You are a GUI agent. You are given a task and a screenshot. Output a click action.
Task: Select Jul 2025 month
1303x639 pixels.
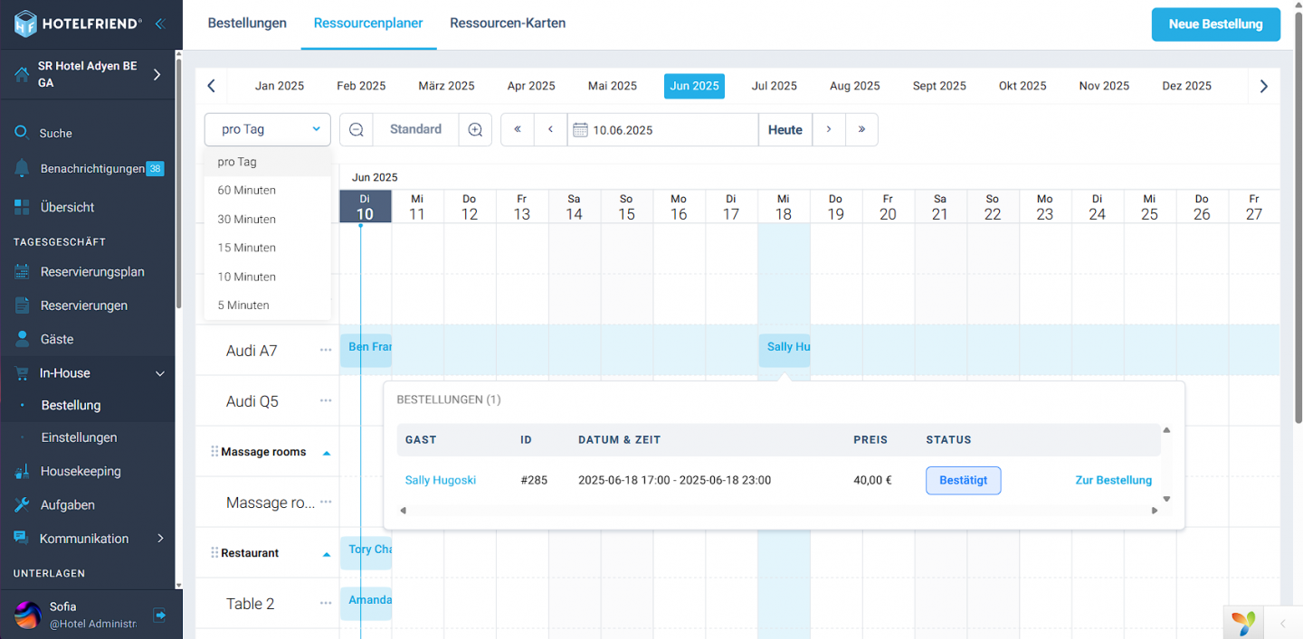pos(775,86)
